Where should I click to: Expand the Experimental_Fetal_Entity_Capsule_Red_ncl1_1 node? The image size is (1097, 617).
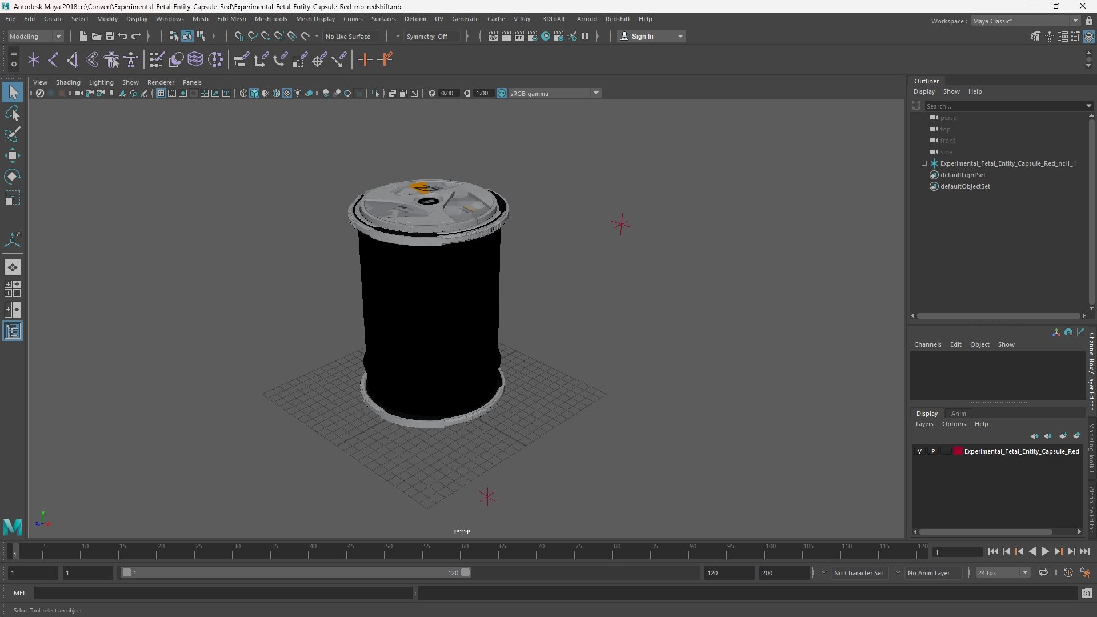tap(924, 163)
